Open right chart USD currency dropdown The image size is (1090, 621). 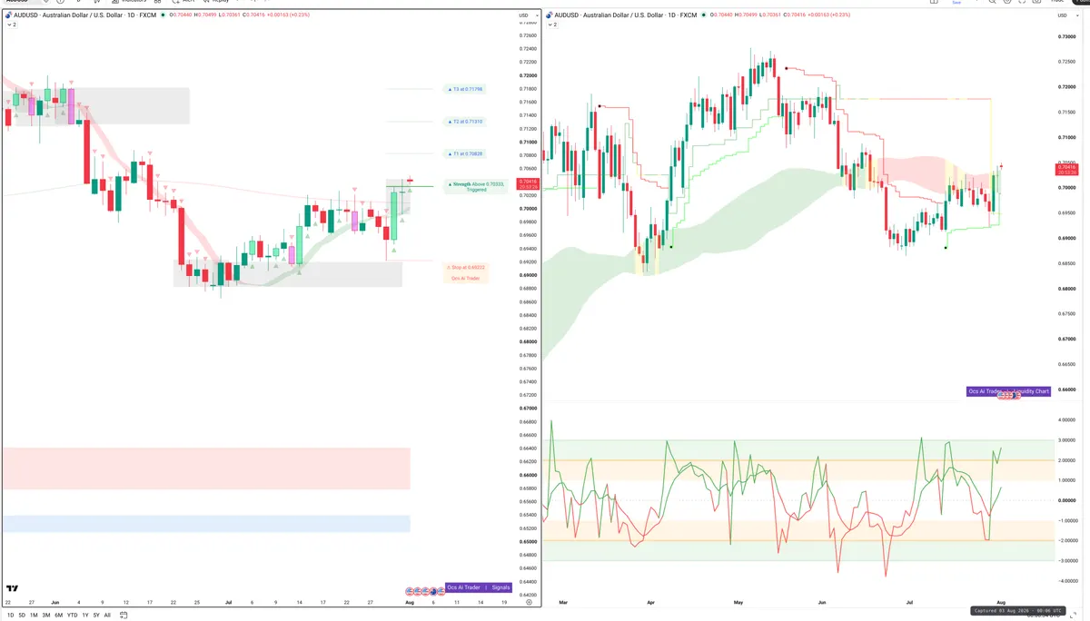click(1065, 15)
